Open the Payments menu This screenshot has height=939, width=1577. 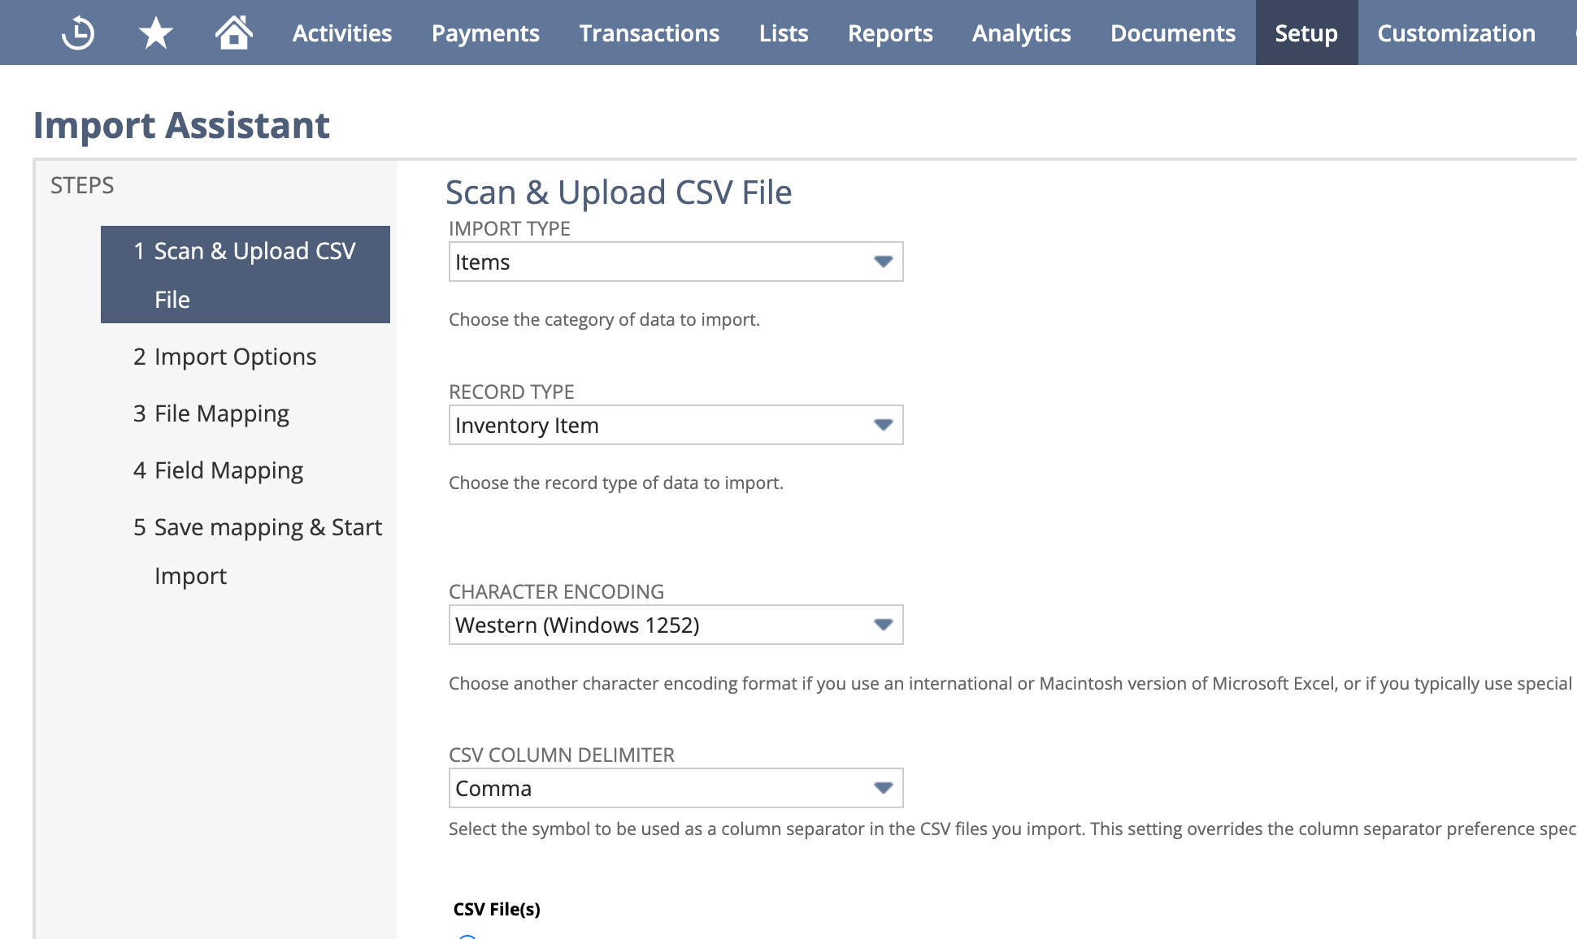coord(485,33)
